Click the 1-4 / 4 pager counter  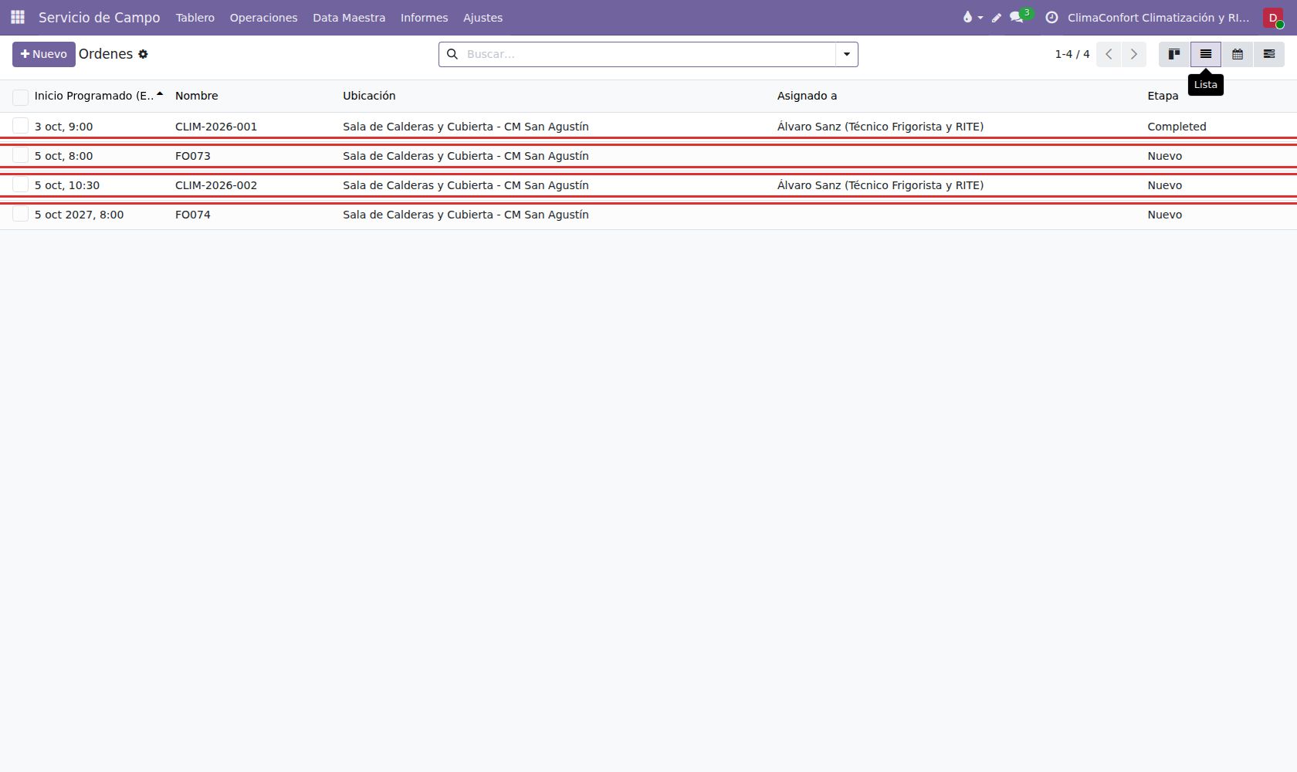point(1072,54)
